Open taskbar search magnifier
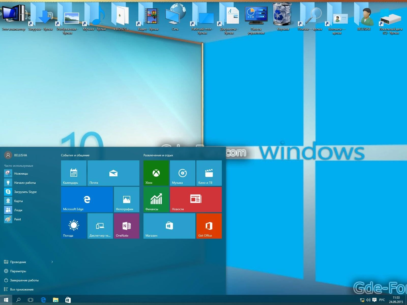The image size is (407, 305). pyautogui.click(x=18, y=300)
